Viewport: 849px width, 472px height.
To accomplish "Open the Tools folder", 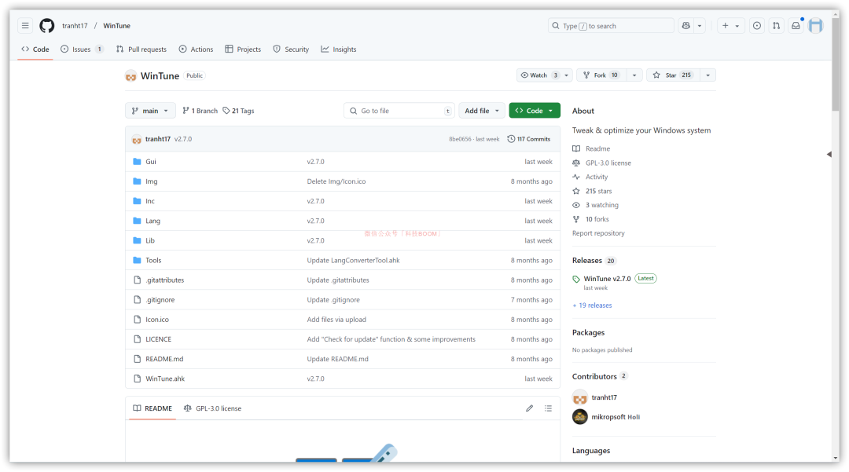I will click(153, 261).
